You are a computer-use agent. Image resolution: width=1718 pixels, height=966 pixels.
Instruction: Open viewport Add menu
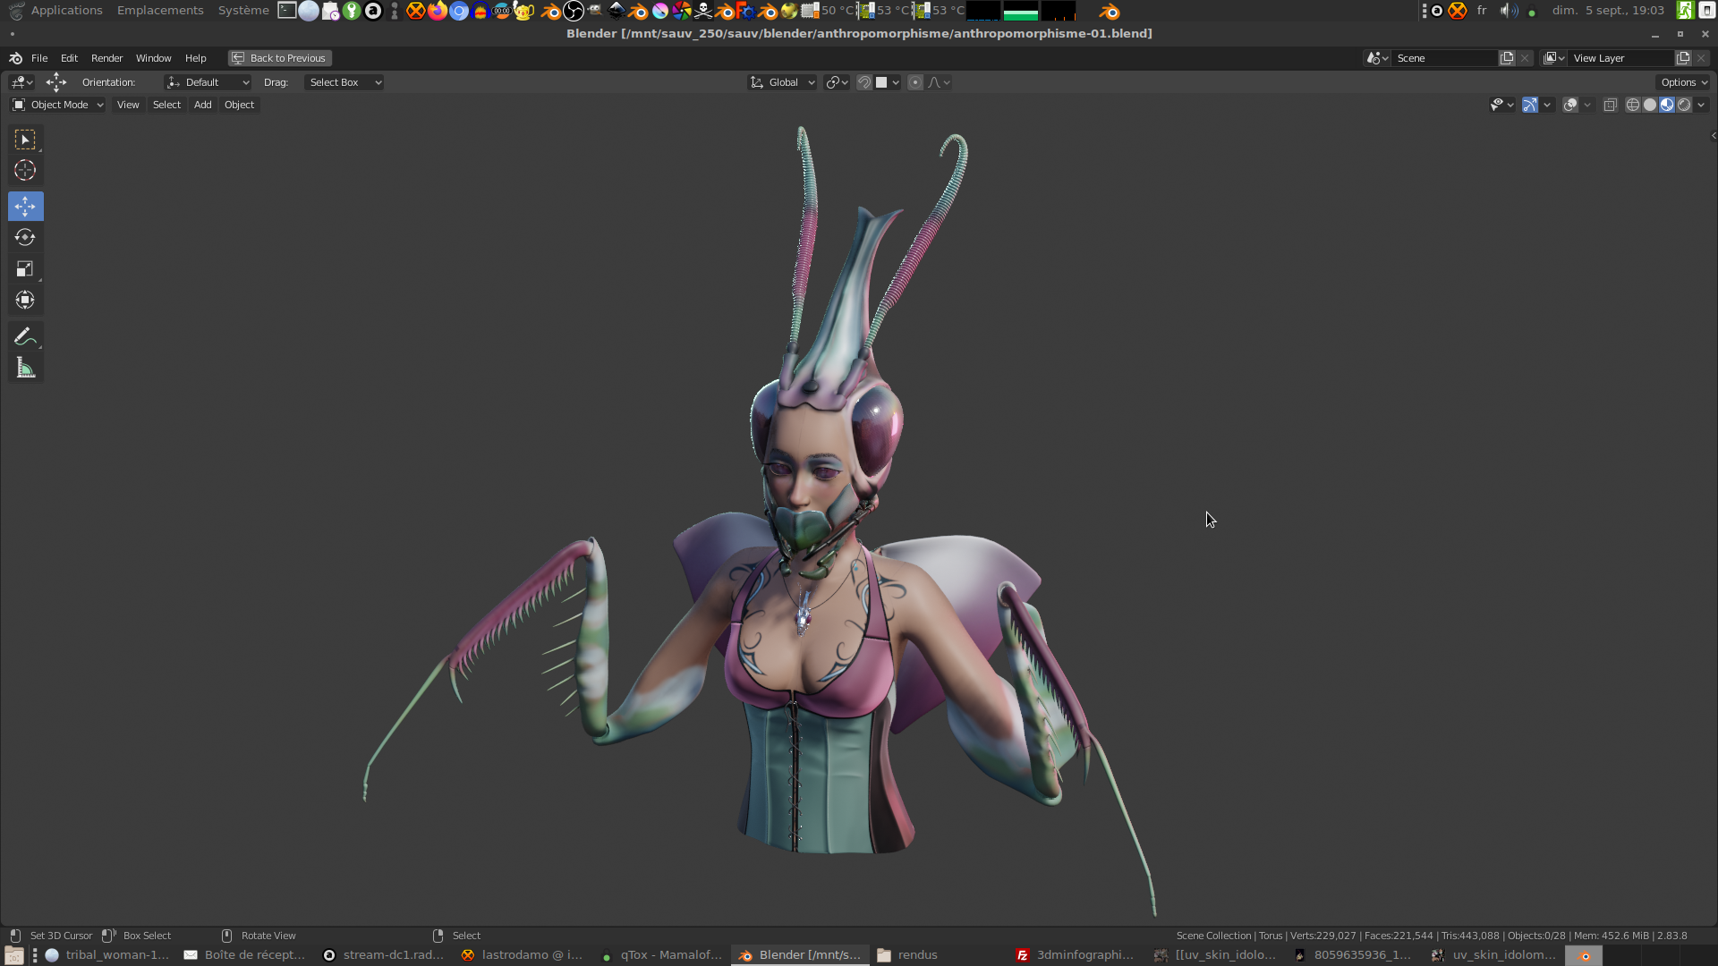203,106
